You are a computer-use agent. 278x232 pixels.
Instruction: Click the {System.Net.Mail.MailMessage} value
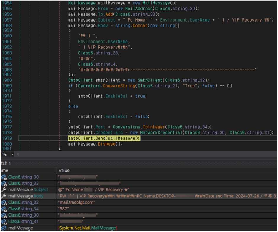point(88,228)
